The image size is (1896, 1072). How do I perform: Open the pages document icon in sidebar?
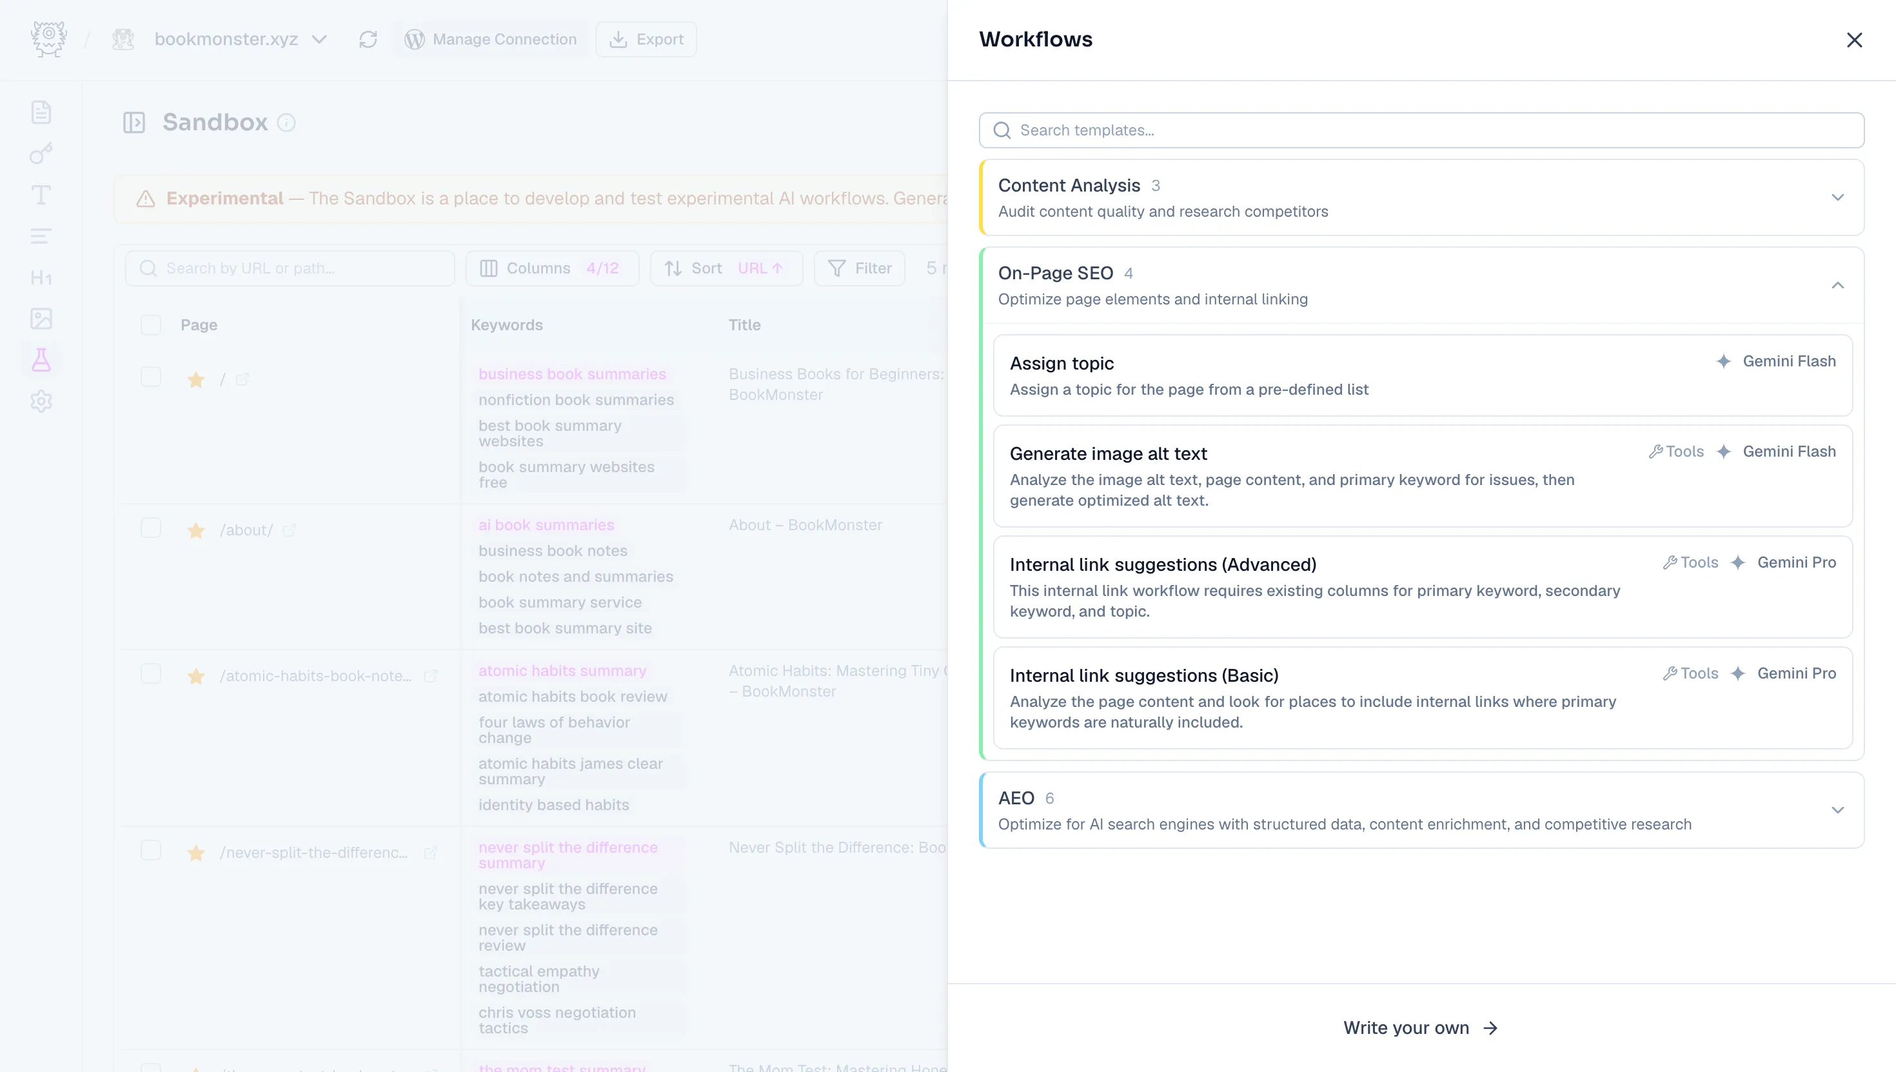click(x=41, y=113)
